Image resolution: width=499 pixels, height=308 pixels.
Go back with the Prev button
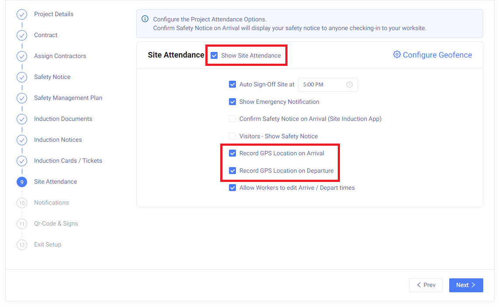426,285
